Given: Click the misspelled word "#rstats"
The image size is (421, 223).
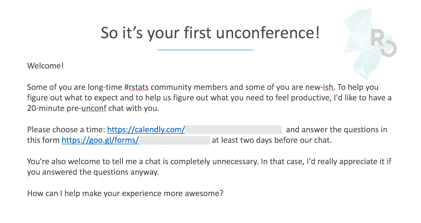Looking at the screenshot, I should [x=137, y=87].
